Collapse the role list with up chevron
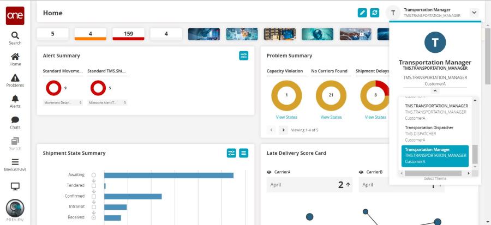This screenshot has height=225, width=491. 435,90
